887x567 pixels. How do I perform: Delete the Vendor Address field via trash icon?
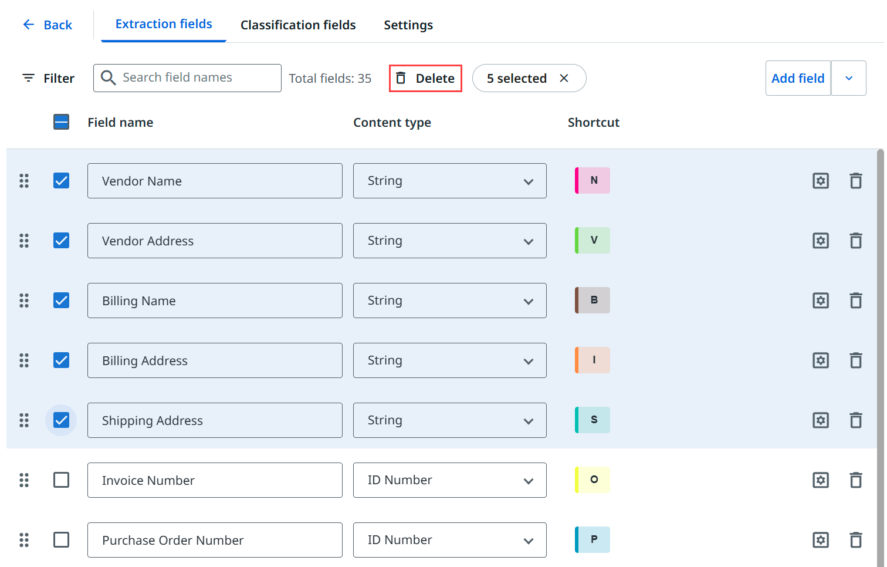click(x=855, y=241)
